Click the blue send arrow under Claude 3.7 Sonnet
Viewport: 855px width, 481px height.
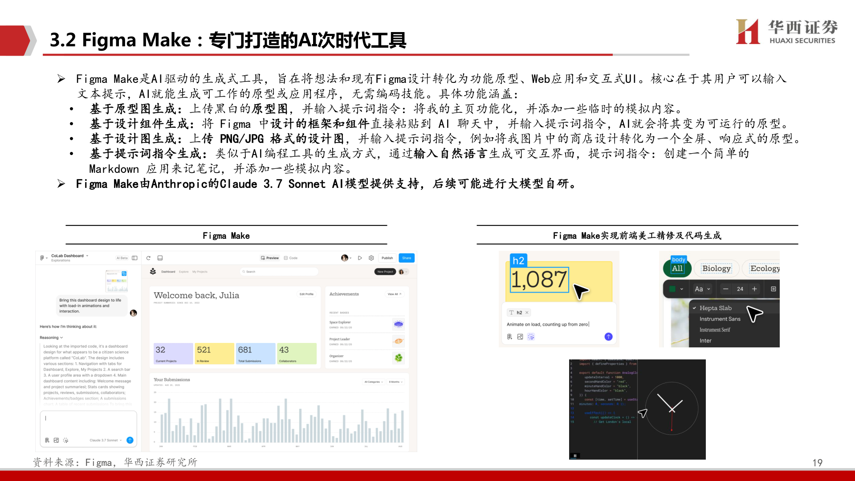tap(130, 440)
